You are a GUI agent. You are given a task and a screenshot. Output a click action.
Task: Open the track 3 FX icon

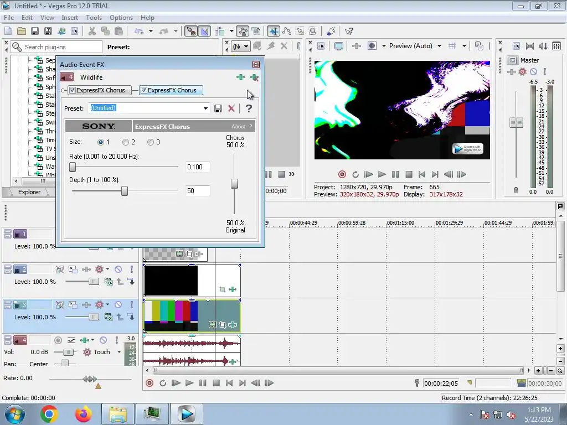pos(86,305)
